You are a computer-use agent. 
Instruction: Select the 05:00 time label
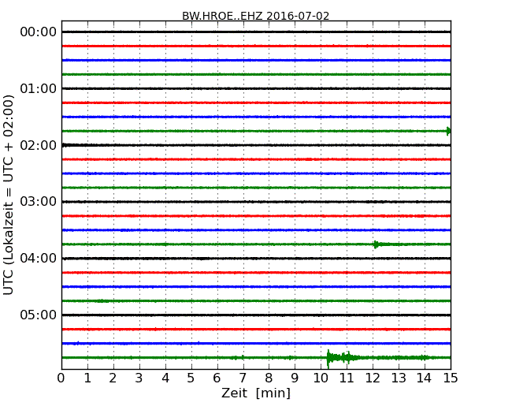[x=39, y=315]
